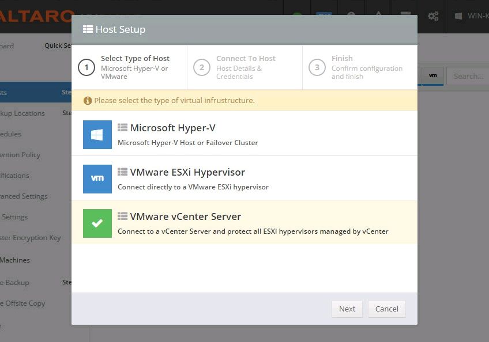
Task: Click the 'Connect to a vCenter Server' description
Action: [253, 231]
